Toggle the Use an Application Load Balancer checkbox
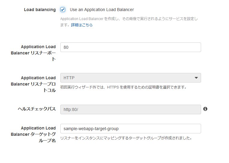 pyautogui.click(x=62, y=10)
